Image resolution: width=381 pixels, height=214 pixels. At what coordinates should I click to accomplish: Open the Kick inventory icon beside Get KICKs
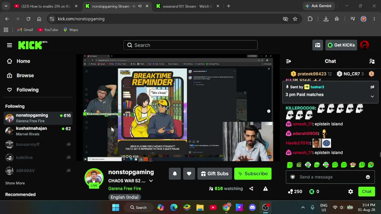point(318,45)
